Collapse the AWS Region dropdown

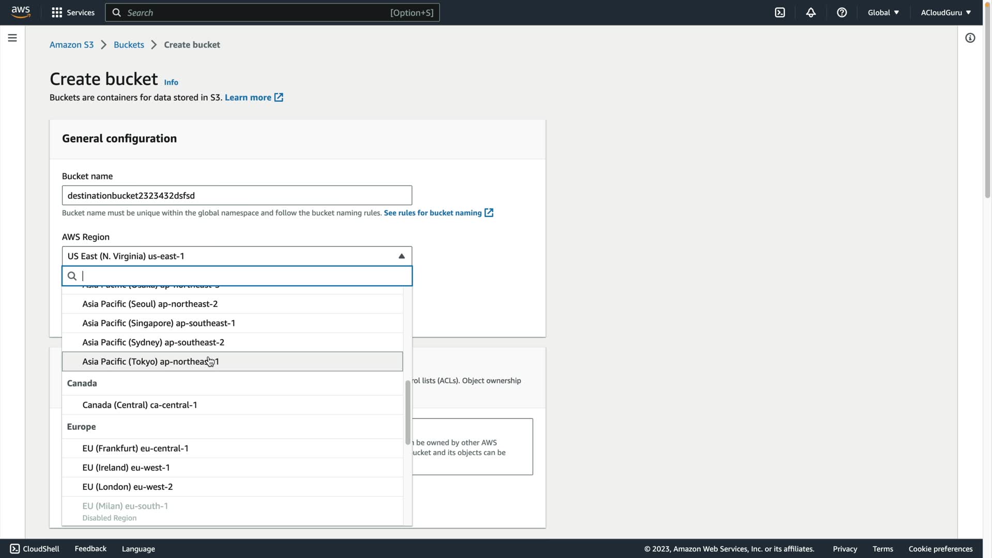point(401,256)
